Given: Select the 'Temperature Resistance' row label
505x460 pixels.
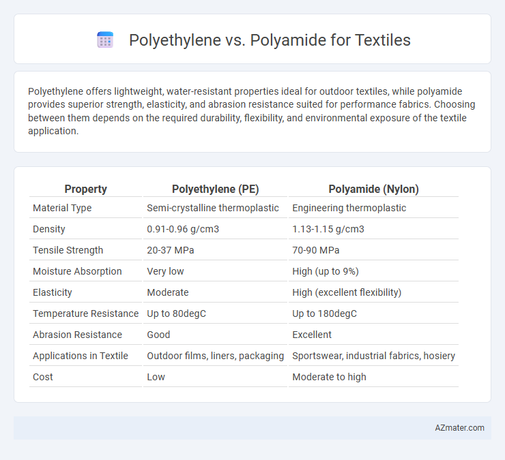Looking at the screenshot, I should tap(86, 313).
